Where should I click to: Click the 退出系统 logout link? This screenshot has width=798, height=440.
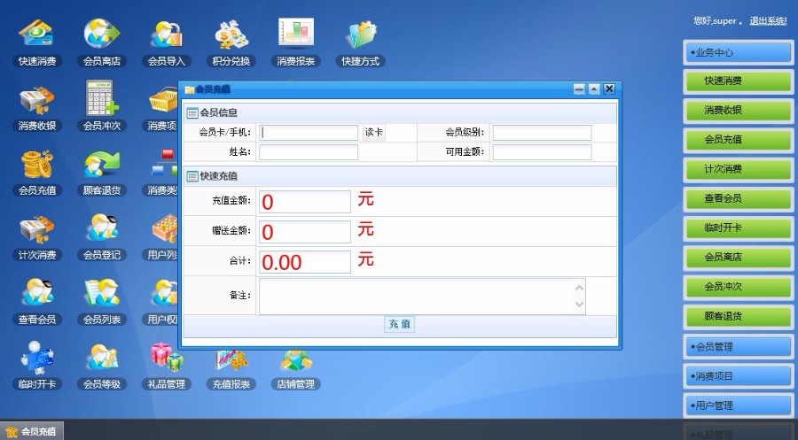(x=768, y=21)
